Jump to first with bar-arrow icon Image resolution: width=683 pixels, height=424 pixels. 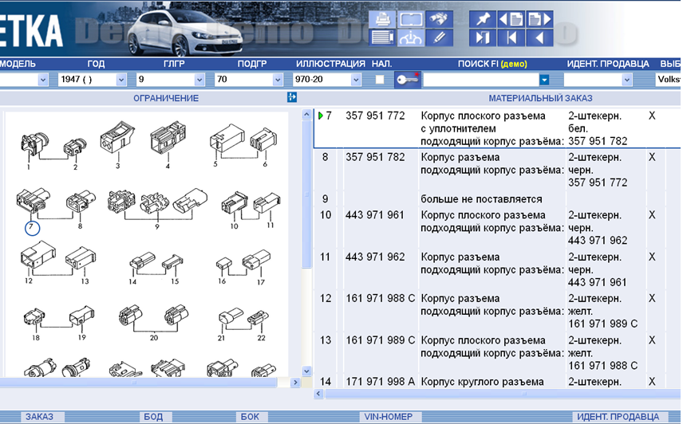point(511,37)
